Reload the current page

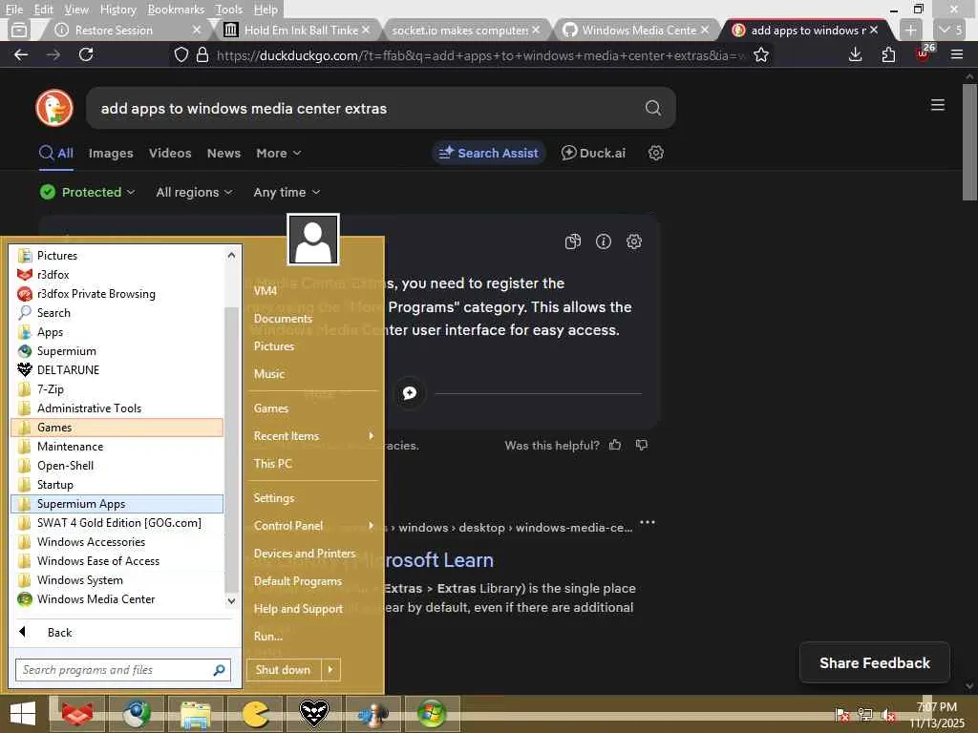(x=86, y=54)
